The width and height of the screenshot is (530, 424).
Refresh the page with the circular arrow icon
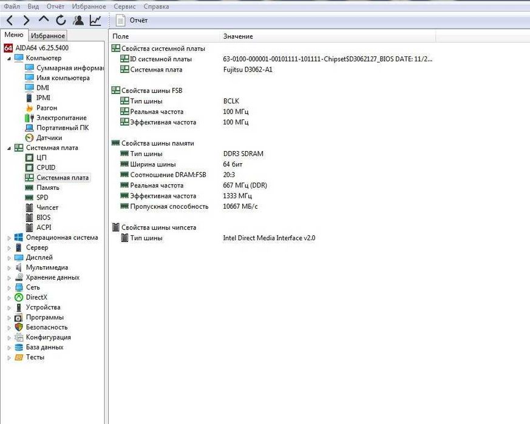click(61, 20)
